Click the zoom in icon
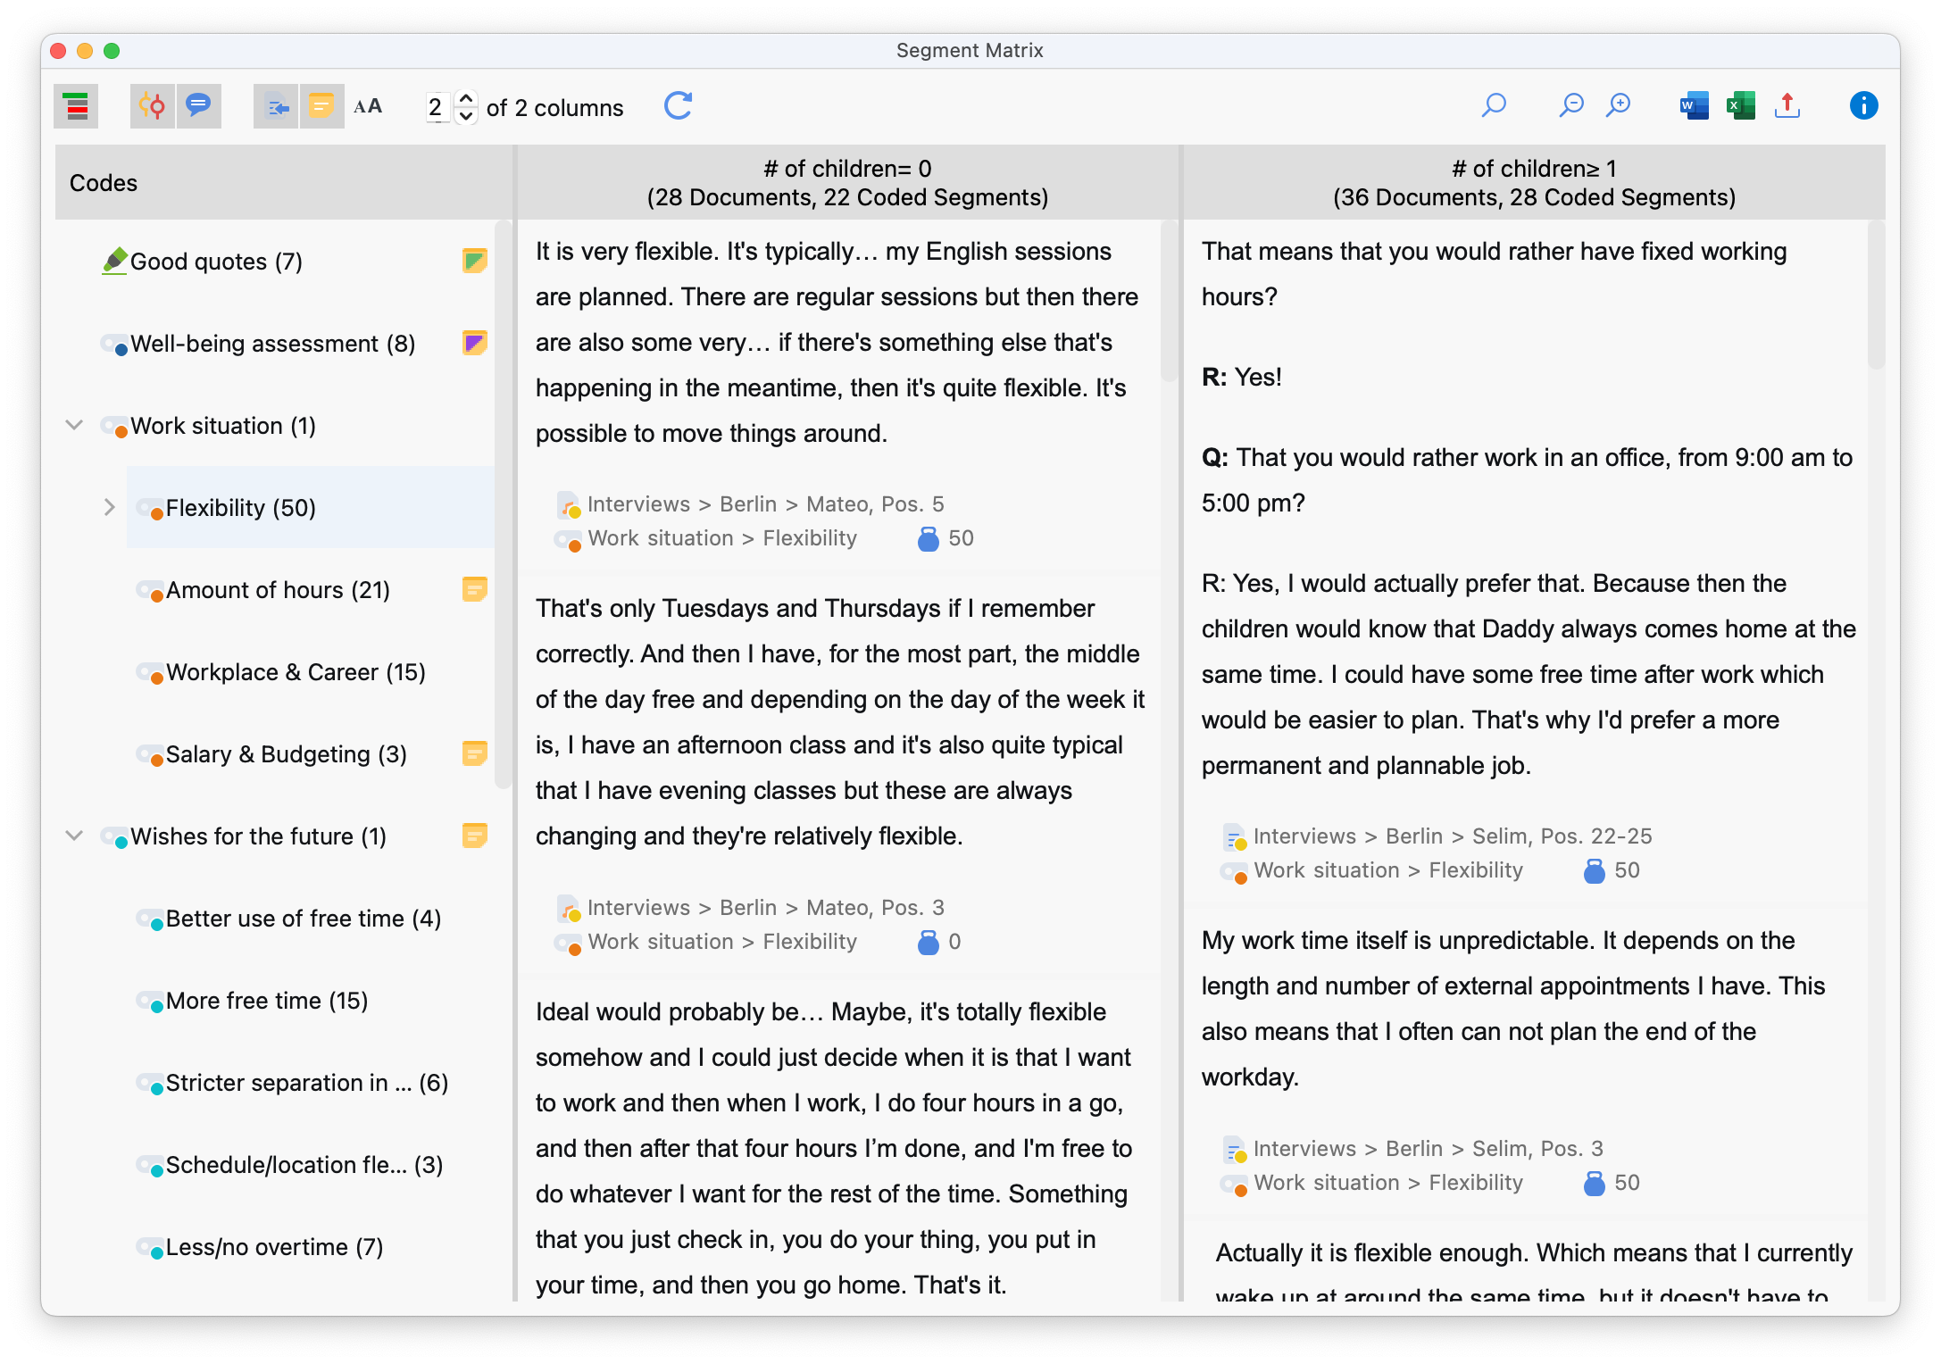The image size is (1941, 1364). pyautogui.click(x=1618, y=106)
